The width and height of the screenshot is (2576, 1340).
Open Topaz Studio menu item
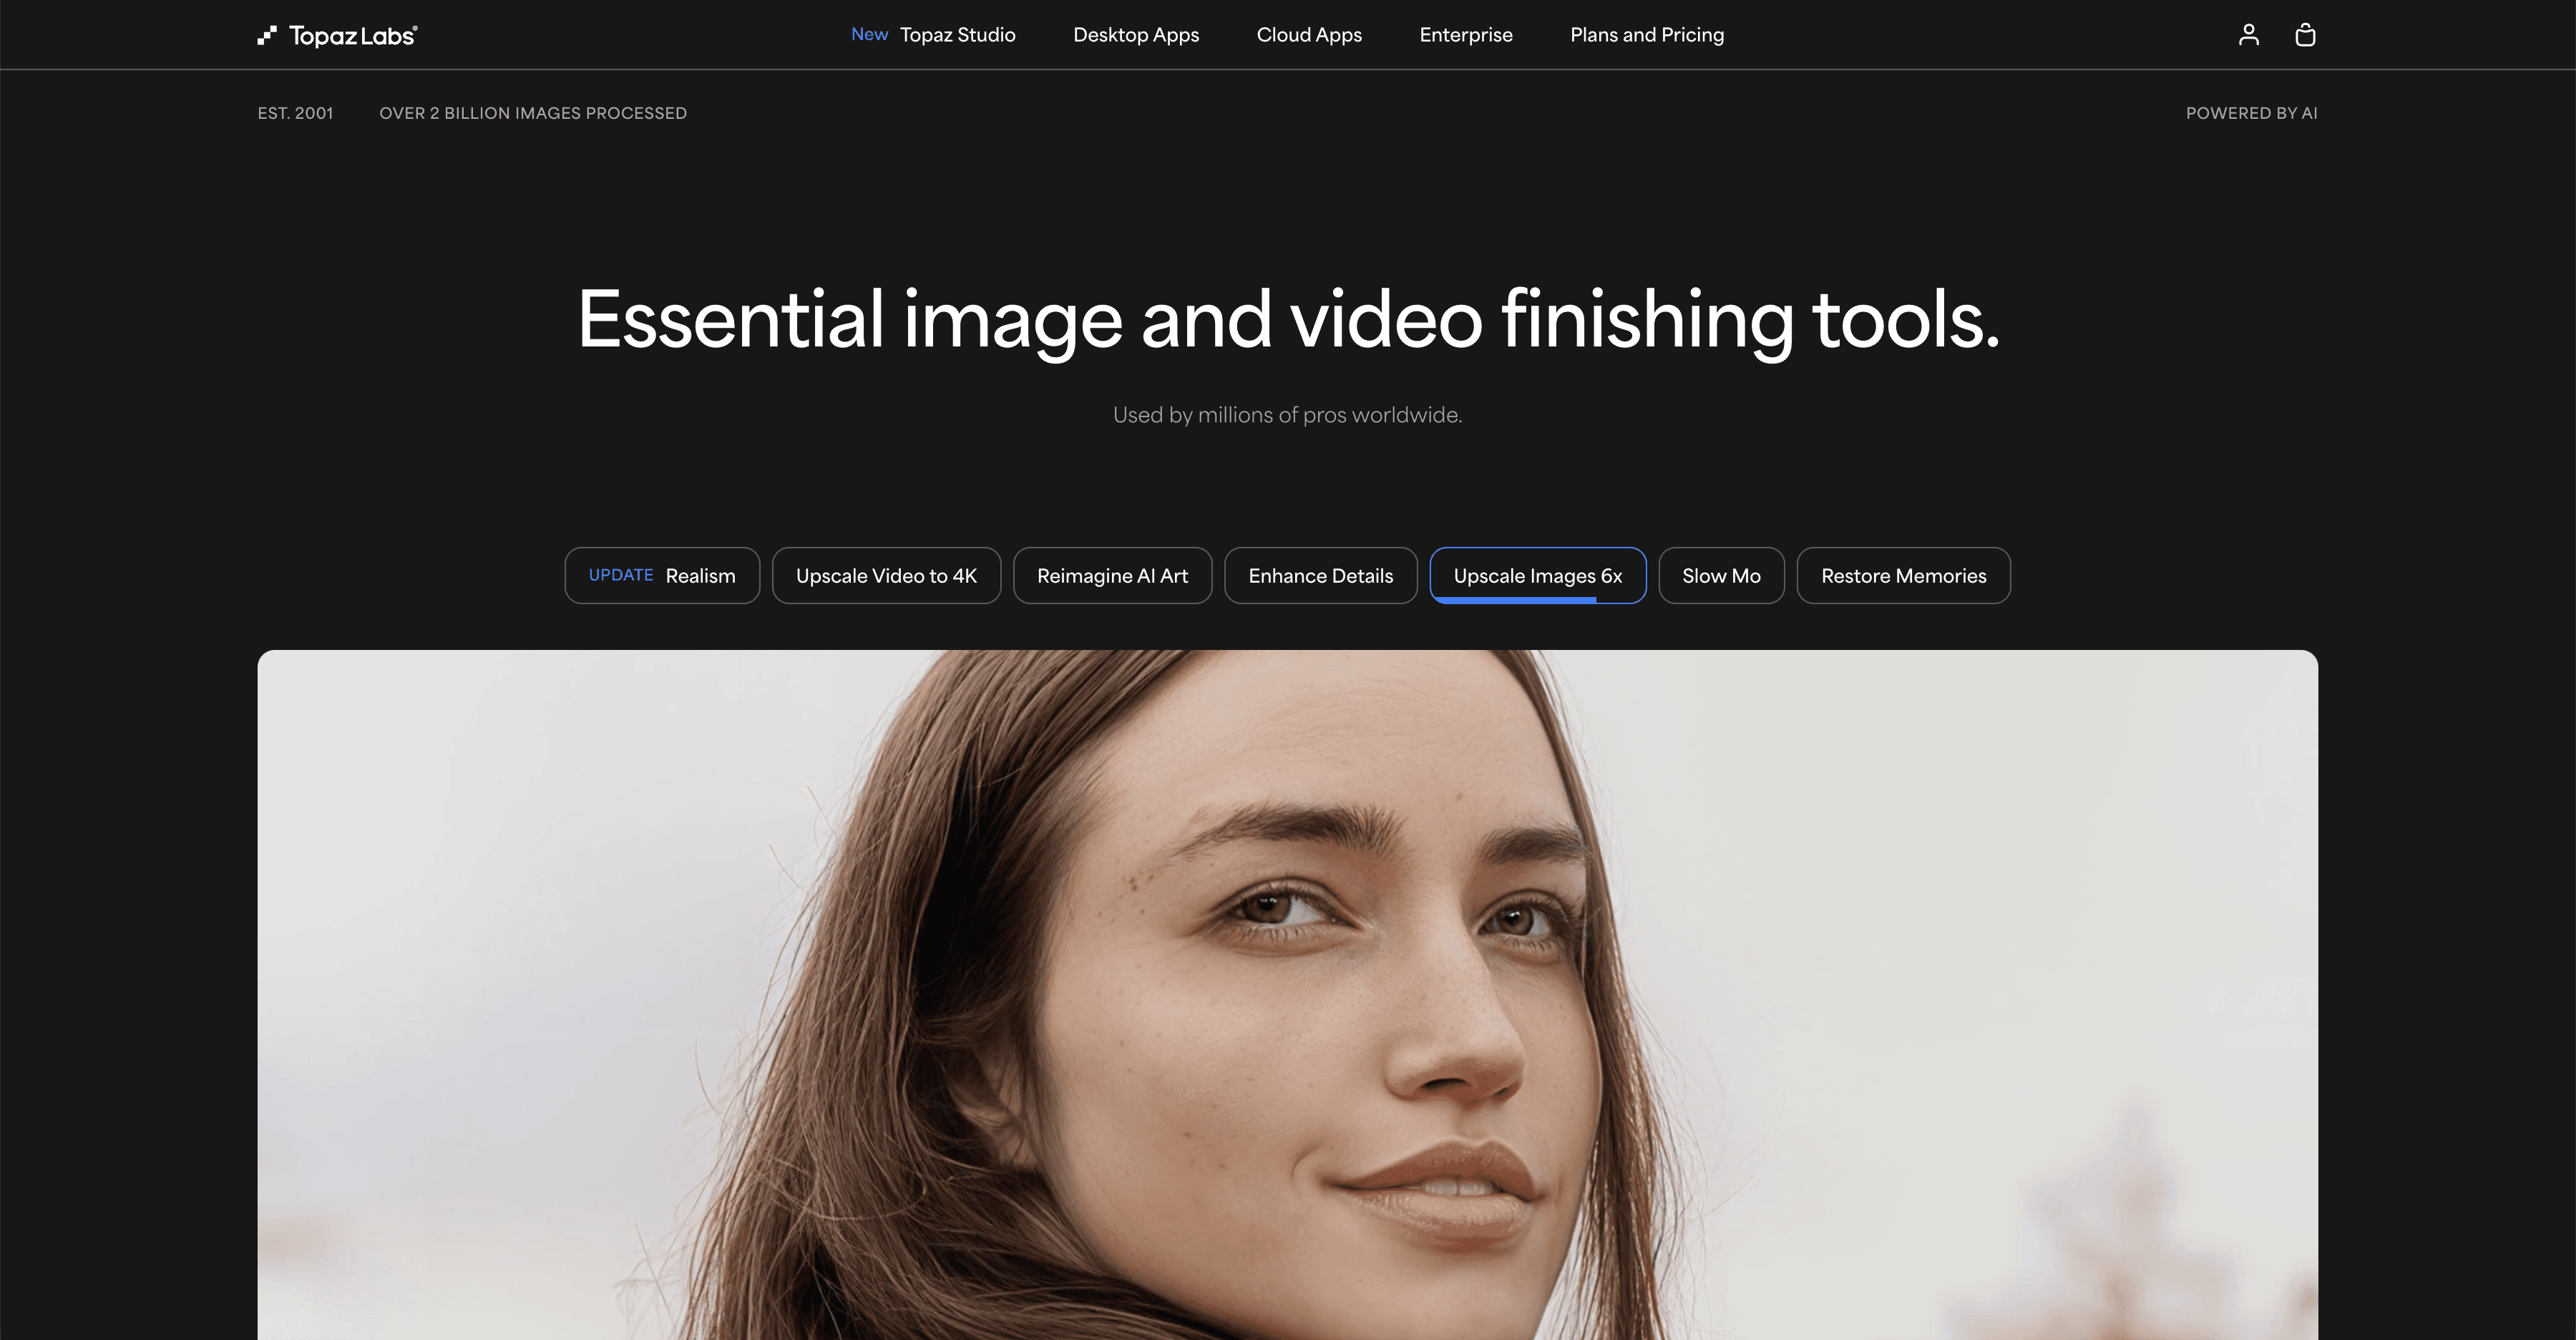pyautogui.click(x=957, y=35)
